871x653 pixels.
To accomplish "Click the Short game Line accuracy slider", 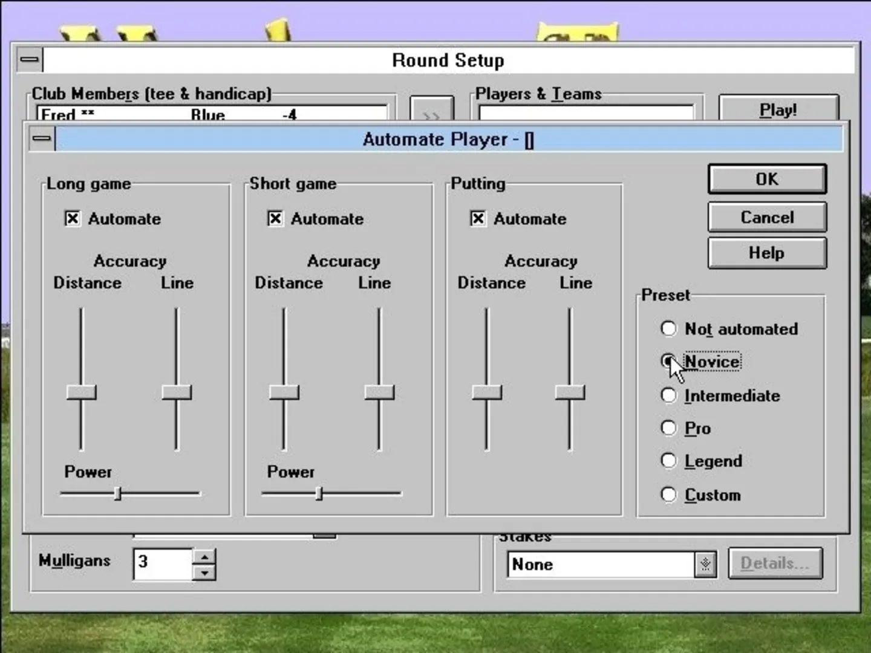I will click(379, 392).
